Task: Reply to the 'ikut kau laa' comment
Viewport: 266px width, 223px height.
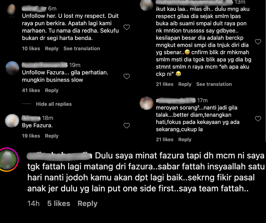Action: click(x=185, y=84)
